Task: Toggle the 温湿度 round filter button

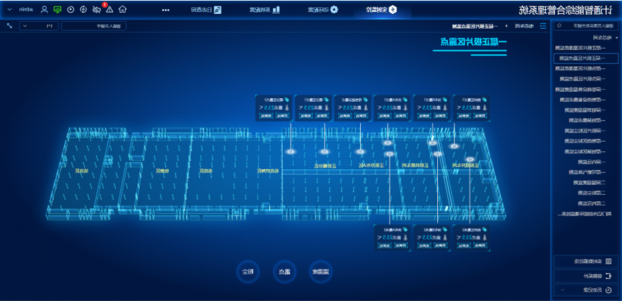Action: 321,272
